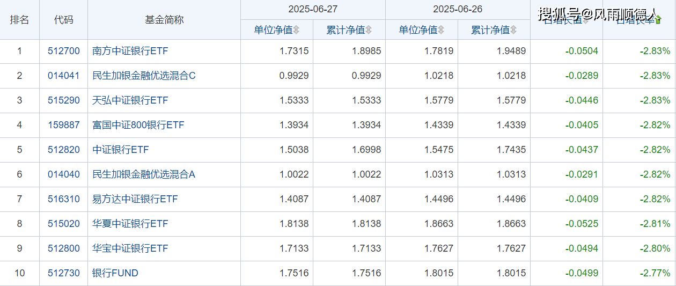
Task: Open fund code 159887 link
Action: click(x=63, y=126)
